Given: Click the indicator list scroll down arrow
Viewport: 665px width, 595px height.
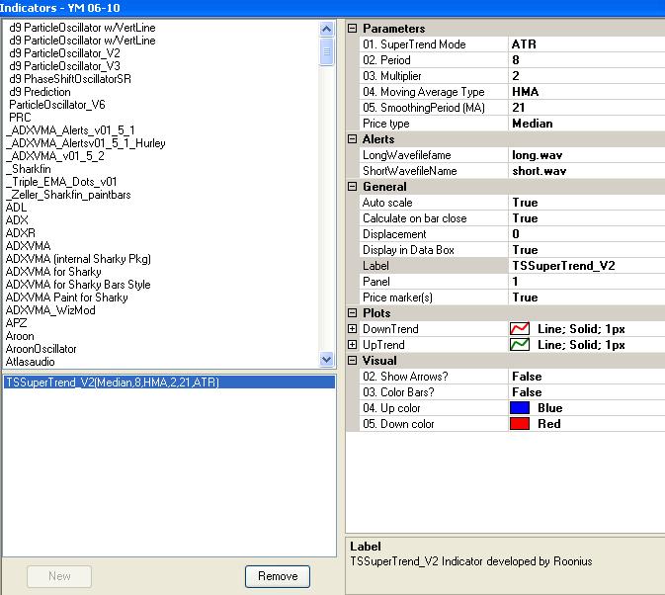Looking at the screenshot, I should pos(326,360).
